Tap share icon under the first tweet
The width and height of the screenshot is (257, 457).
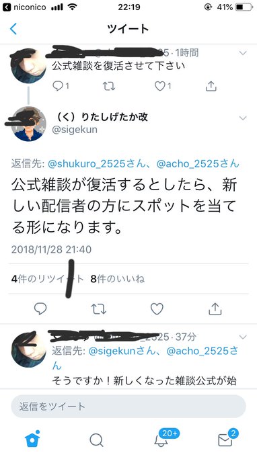[x=211, y=86]
